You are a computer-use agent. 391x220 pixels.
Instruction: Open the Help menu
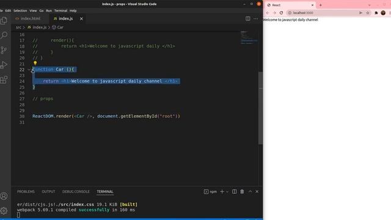[73, 11]
